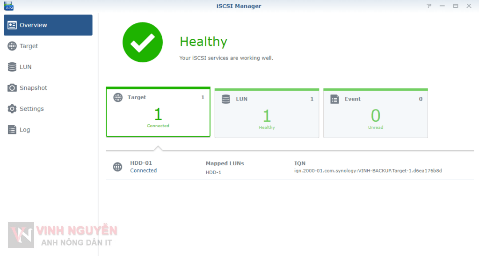This screenshot has width=479, height=256.
Task: Click the IQN string of the target
Action: tap(368, 171)
